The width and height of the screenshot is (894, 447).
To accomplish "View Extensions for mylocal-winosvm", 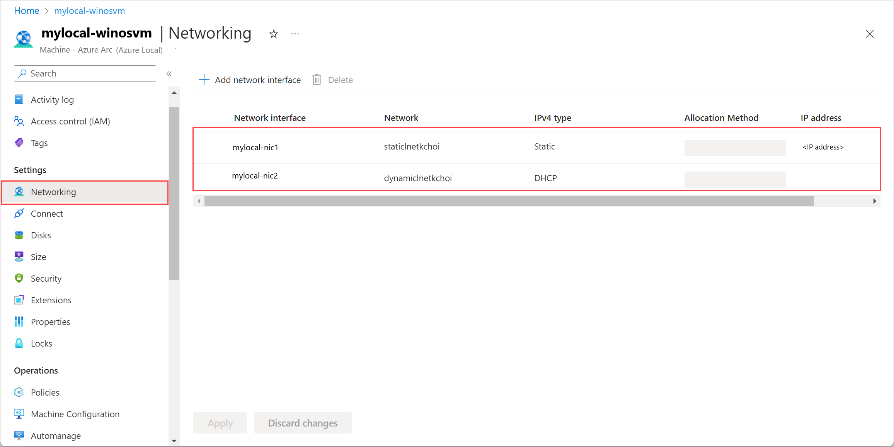I will pyautogui.click(x=51, y=300).
